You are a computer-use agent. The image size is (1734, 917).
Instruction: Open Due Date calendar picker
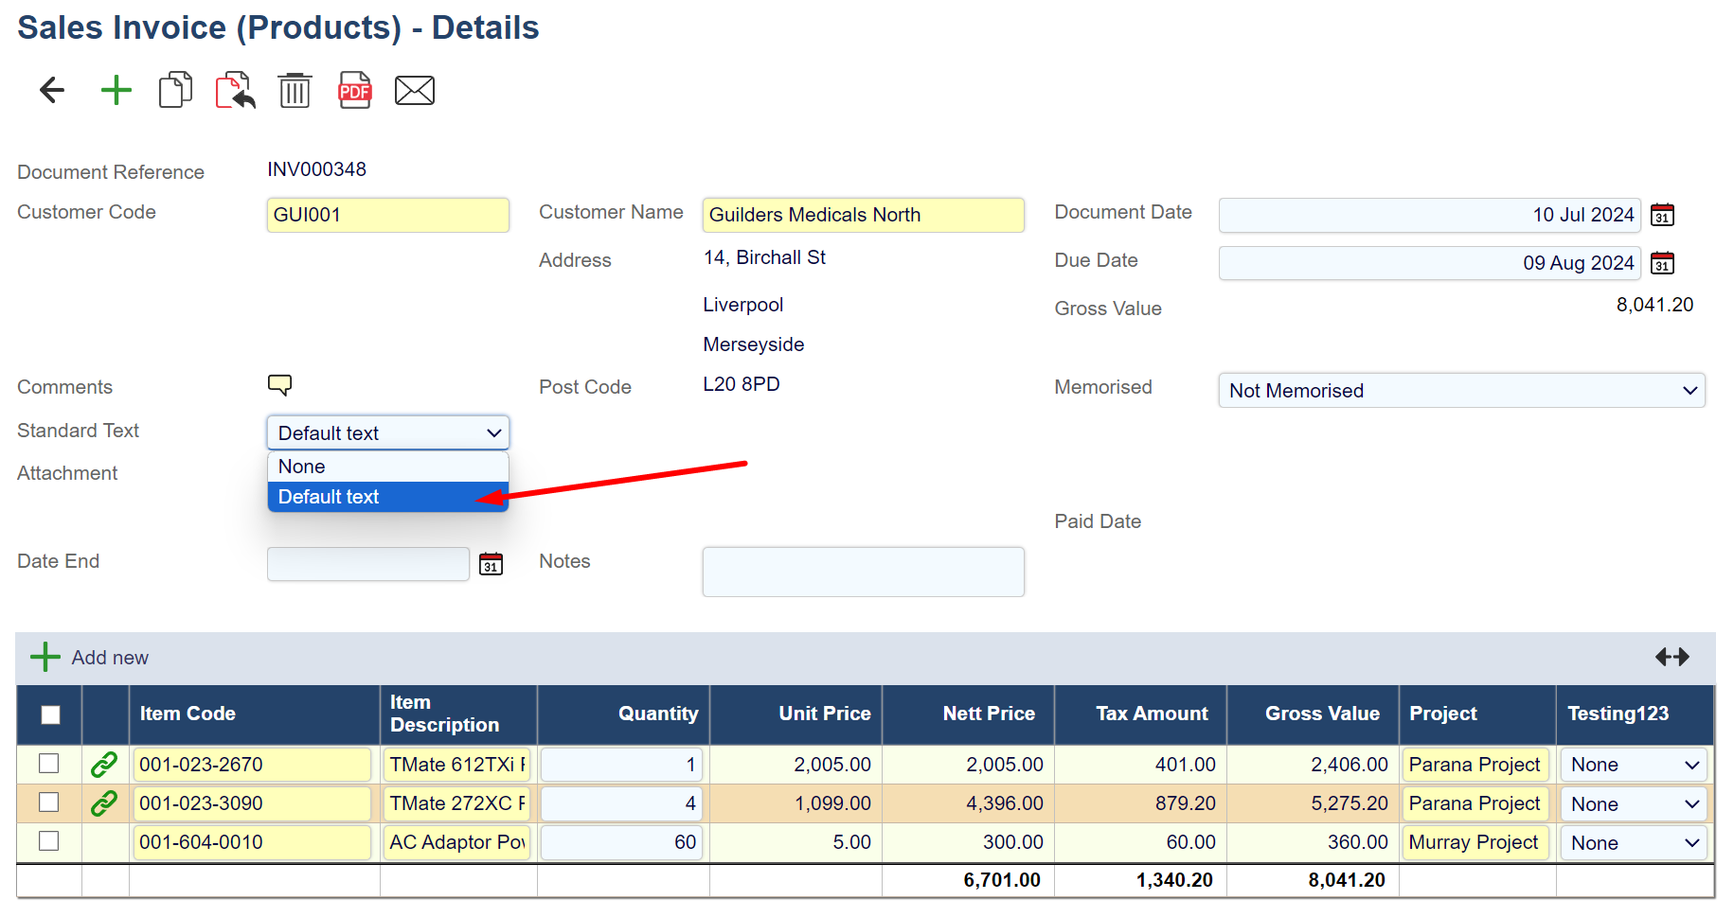[x=1662, y=263]
